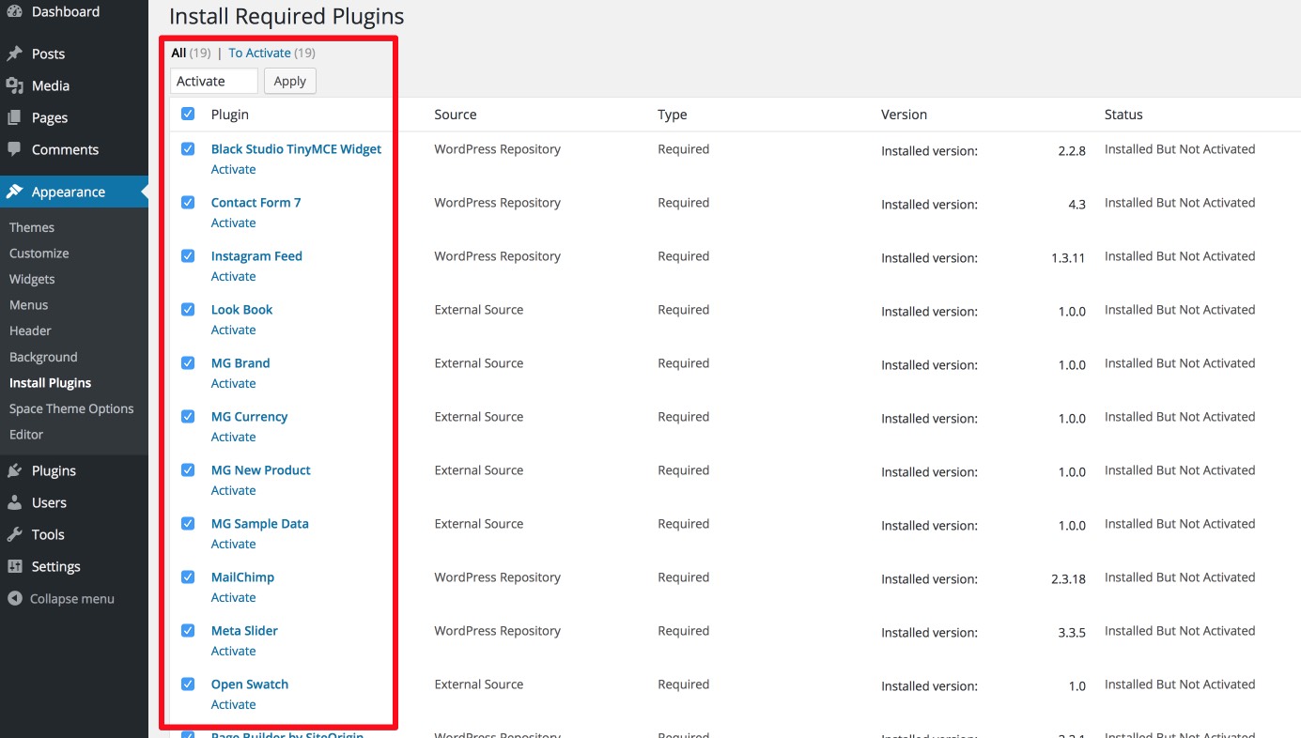The width and height of the screenshot is (1301, 738).
Task: Uncheck the Instagram Feed checkbox
Action: click(x=188, y=255)
